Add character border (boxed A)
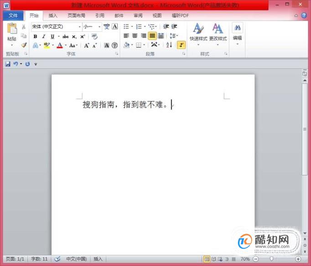The image size is (311, 266). (x=115, y=26)
